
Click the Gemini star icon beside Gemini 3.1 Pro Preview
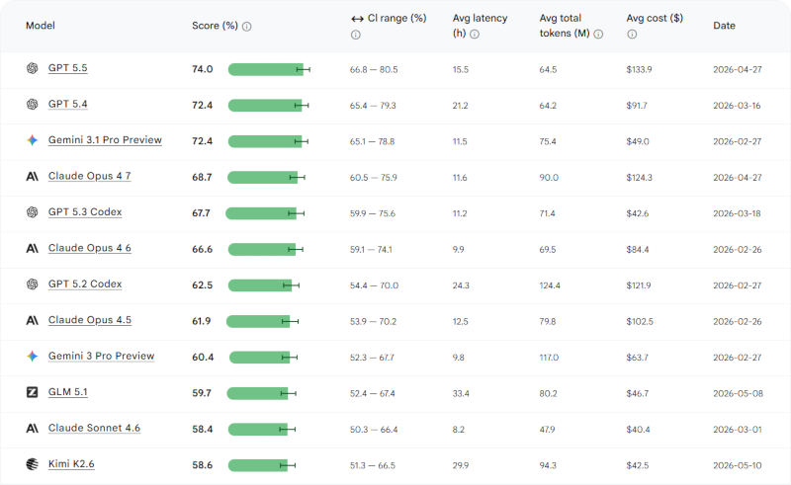(x=33, y=140)
